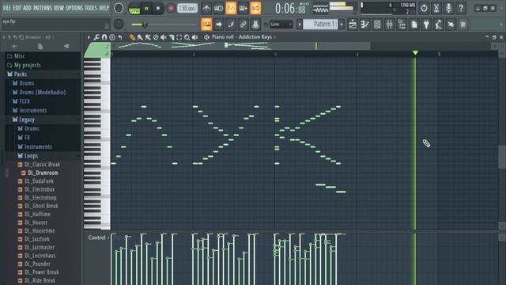Open the plugin picker plug icon
506x285 pixels.
coord(426,25)
